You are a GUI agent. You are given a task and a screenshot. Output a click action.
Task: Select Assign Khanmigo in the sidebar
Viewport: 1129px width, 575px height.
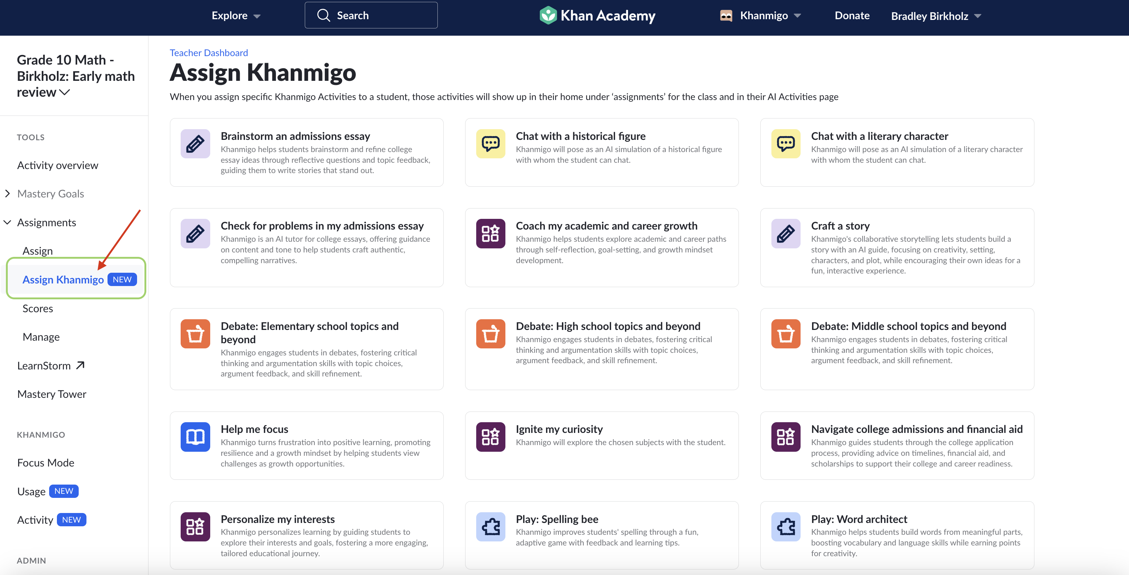tap(63, 279)
